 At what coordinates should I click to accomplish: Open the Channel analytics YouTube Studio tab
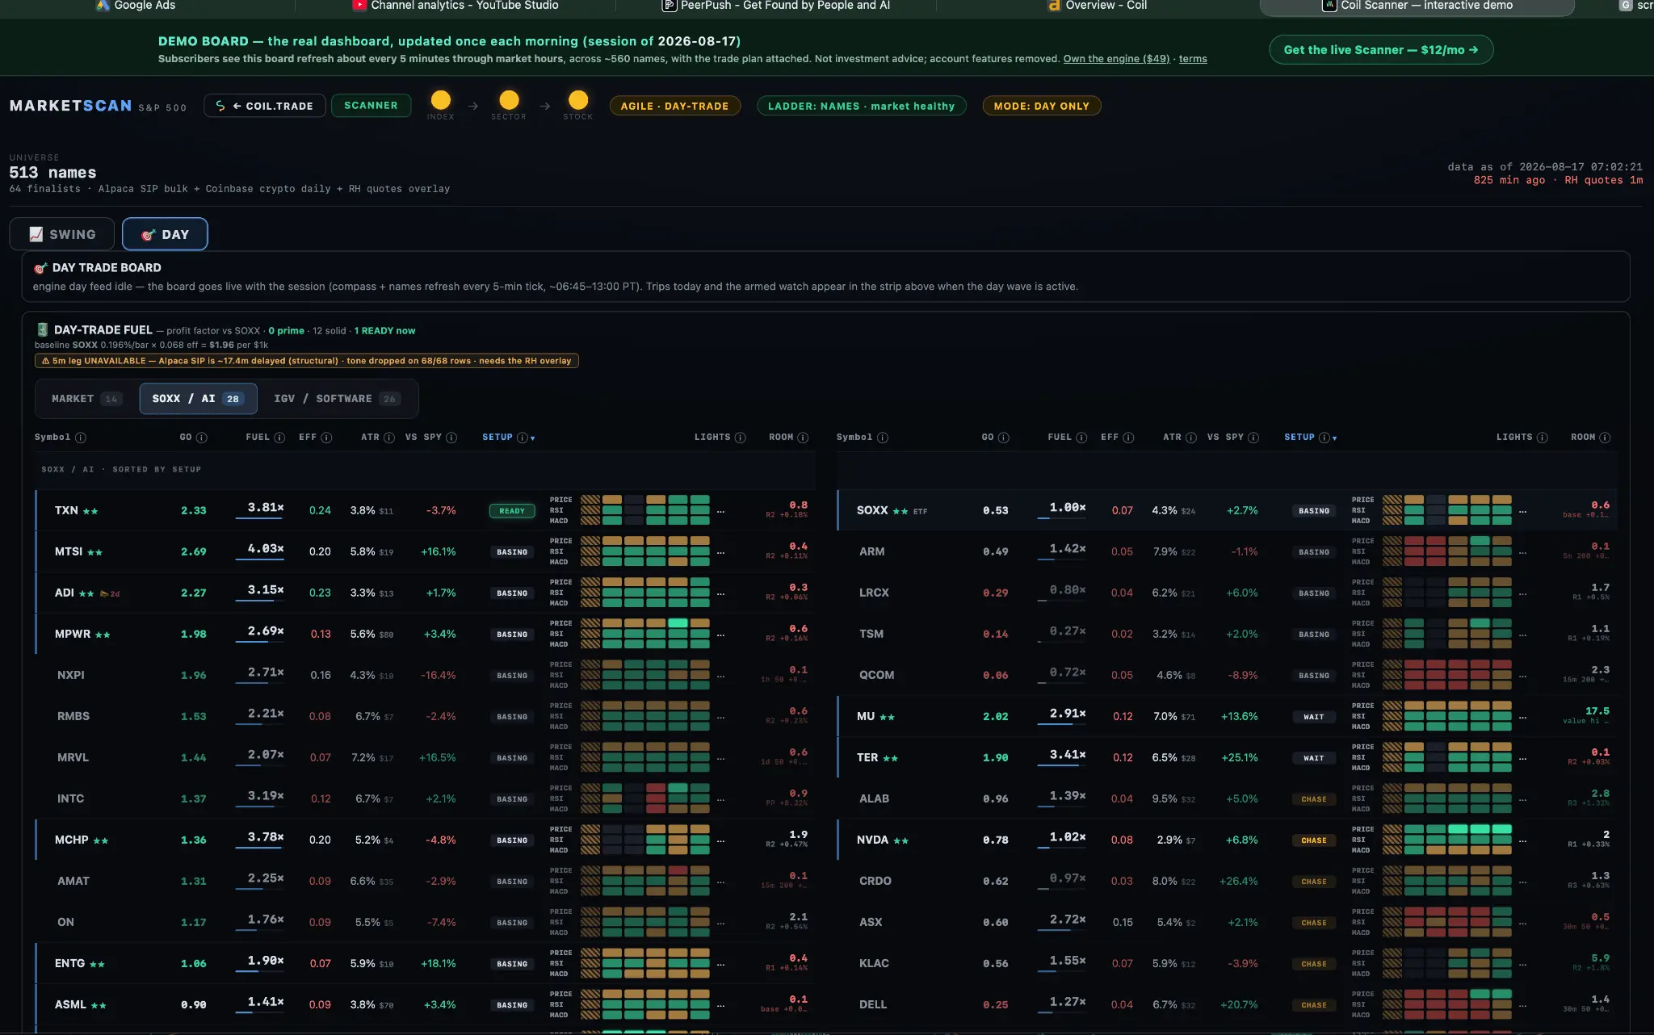455,6
